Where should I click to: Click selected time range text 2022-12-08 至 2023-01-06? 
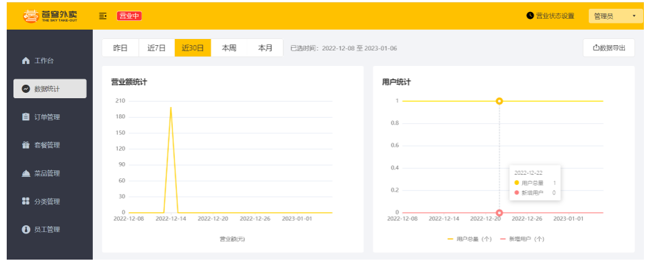[359, 48]
